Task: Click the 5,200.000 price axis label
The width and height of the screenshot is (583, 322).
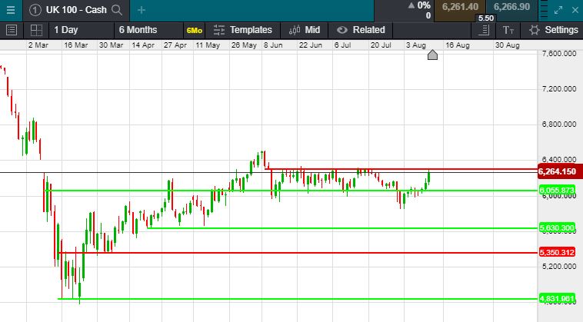Action: click(x=559, y=267)
